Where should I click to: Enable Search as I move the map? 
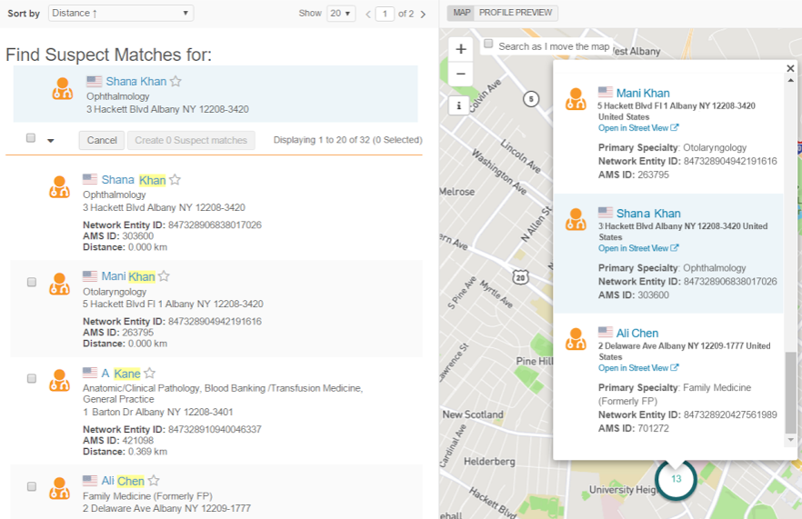(488, 45)
